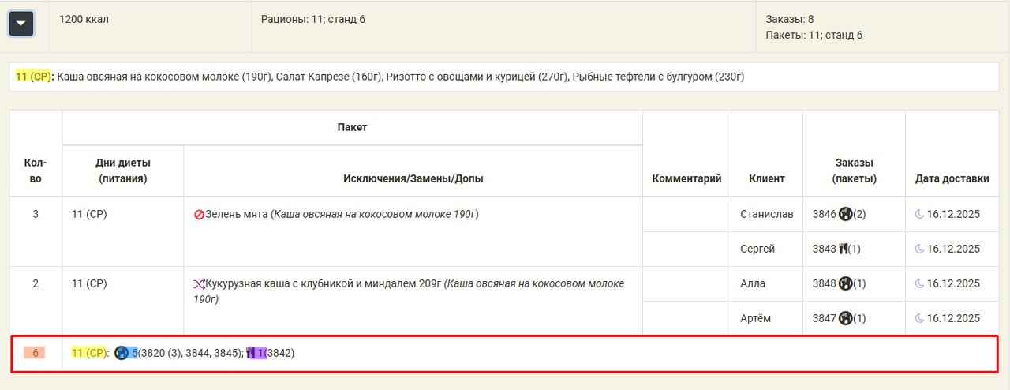This screenshot has width=1010, height=390.
Task: Select client name Алла
Action: [x=753, y=283]
